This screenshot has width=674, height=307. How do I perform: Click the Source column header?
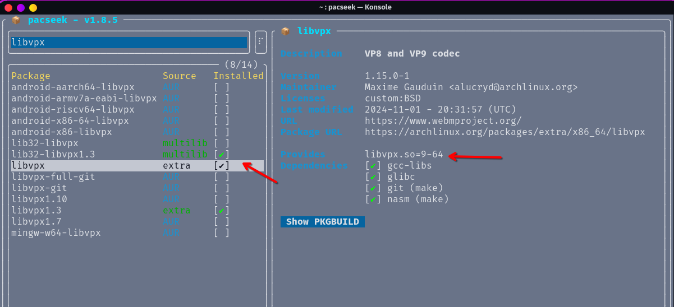click(179, 76)
